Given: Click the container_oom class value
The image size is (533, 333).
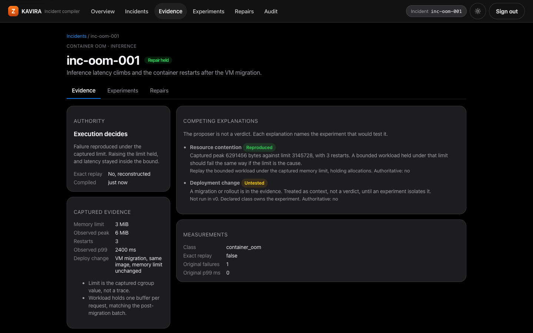Looking at the screenshot, I should tap(244, 247).
